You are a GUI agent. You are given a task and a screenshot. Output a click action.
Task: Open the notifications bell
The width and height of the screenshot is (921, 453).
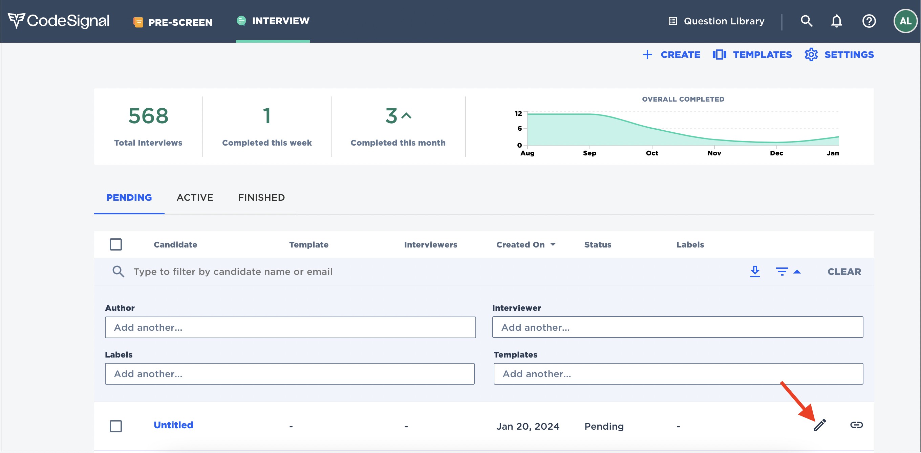836,21
